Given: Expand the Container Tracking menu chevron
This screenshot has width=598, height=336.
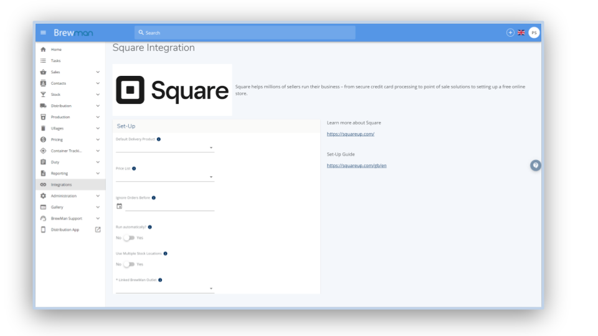Looking at the screenshot, I should point(98,151).
